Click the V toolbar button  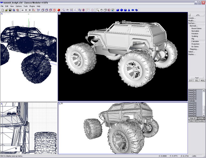[x=26, y=10]
